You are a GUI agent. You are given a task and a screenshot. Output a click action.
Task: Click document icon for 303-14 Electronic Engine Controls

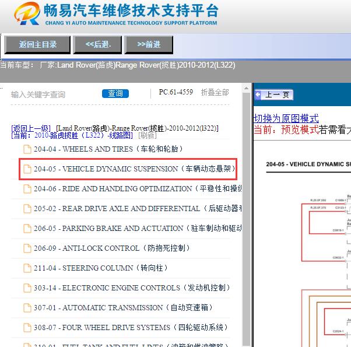[x=27, y=288]
